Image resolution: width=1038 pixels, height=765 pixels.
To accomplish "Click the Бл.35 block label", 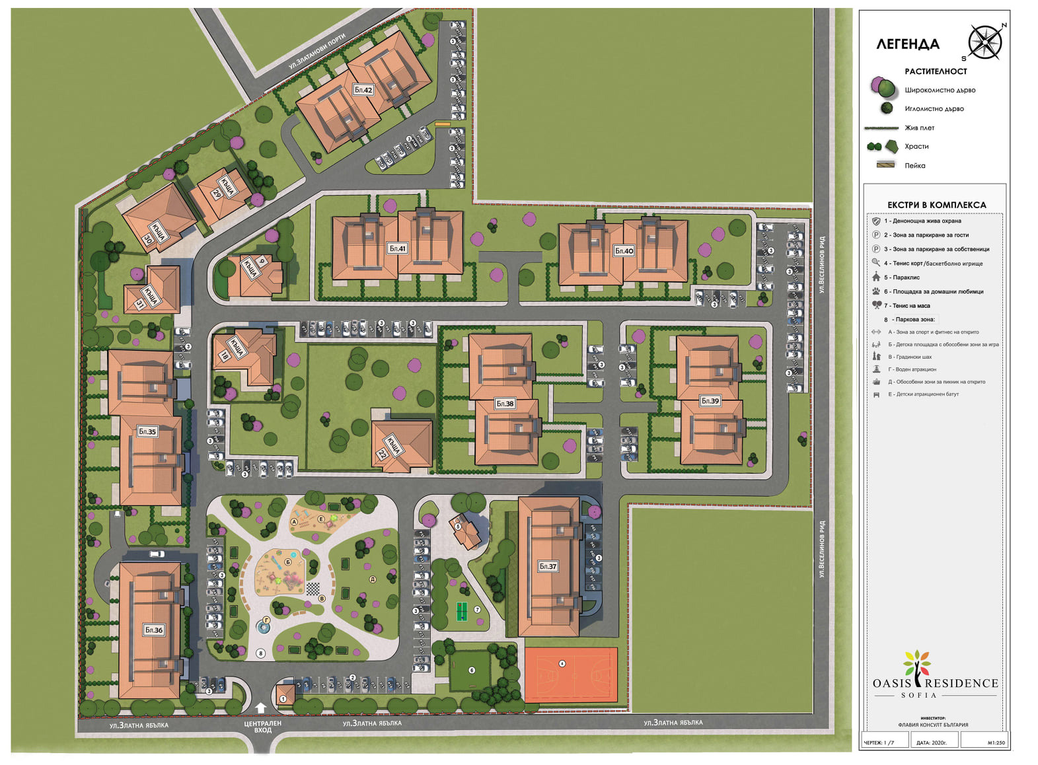I will [147, 432].
